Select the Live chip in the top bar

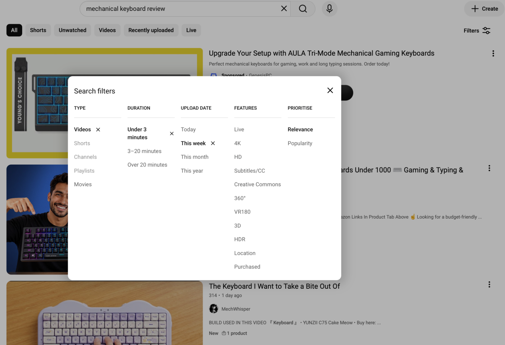tap(191, 30)
